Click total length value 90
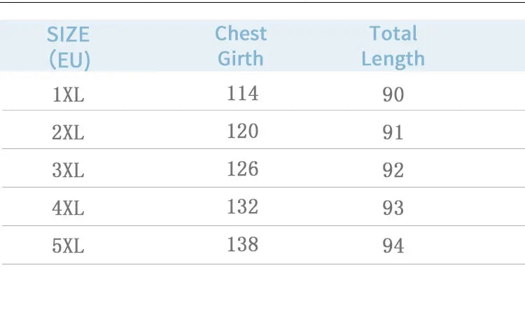 (393, 94)
